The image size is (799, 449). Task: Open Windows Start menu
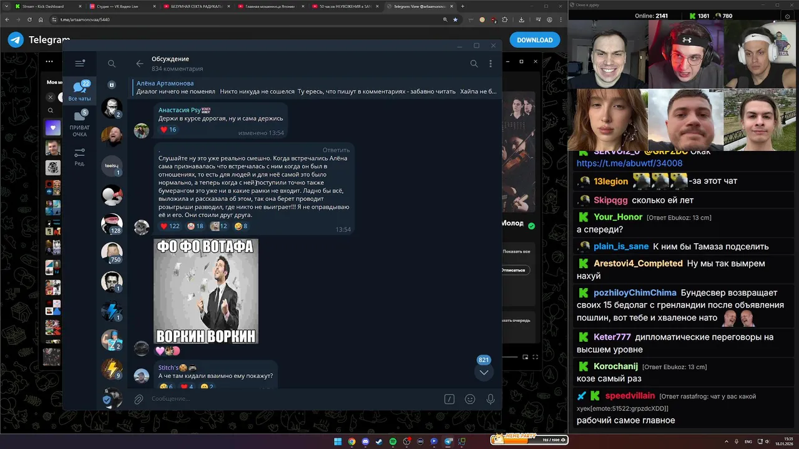tap(338, 442)
